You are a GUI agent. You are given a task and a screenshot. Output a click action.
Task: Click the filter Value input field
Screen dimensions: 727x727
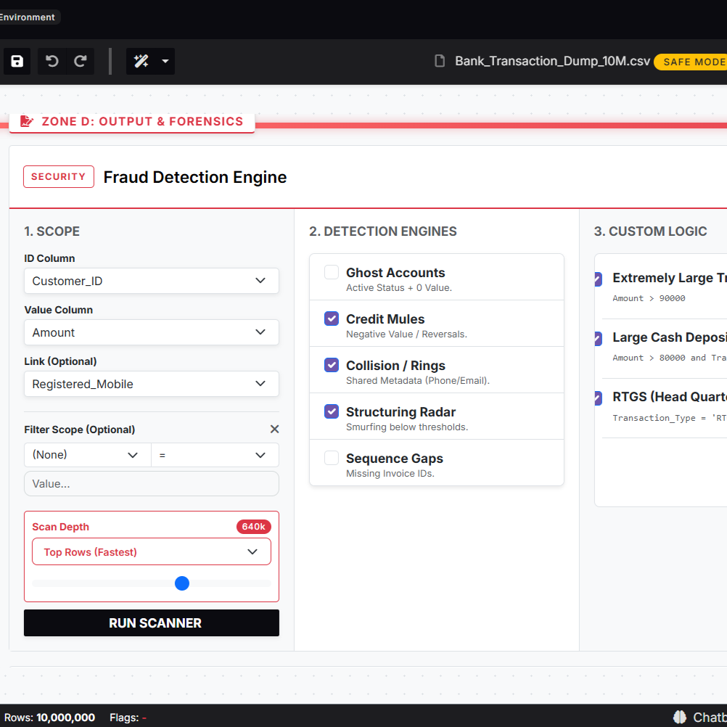(152, 484)
